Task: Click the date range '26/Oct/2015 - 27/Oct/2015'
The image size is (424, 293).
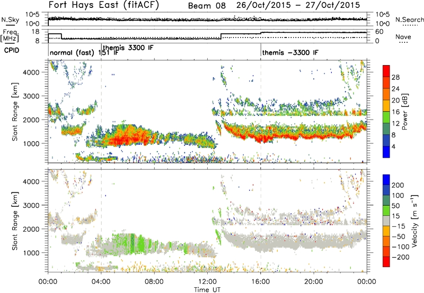Action: 298,5
